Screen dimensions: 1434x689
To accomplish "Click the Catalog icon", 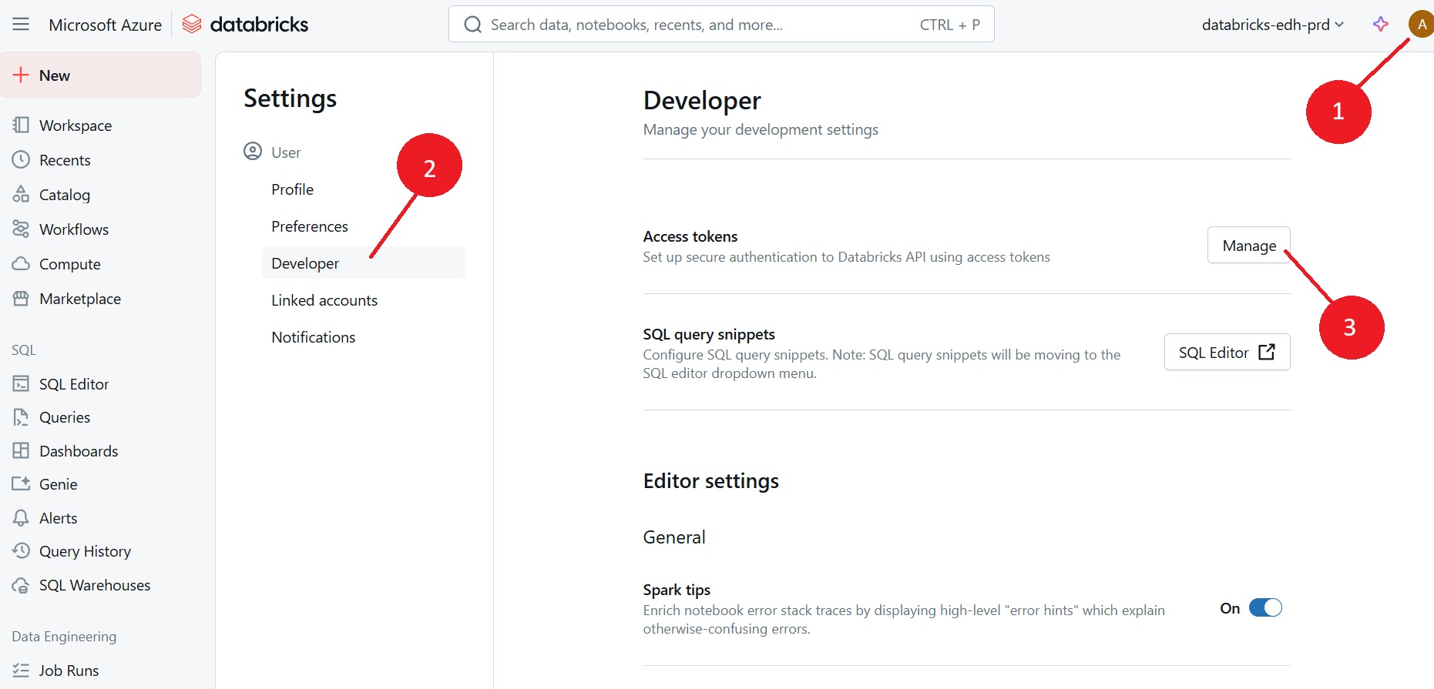I will 21,195.
